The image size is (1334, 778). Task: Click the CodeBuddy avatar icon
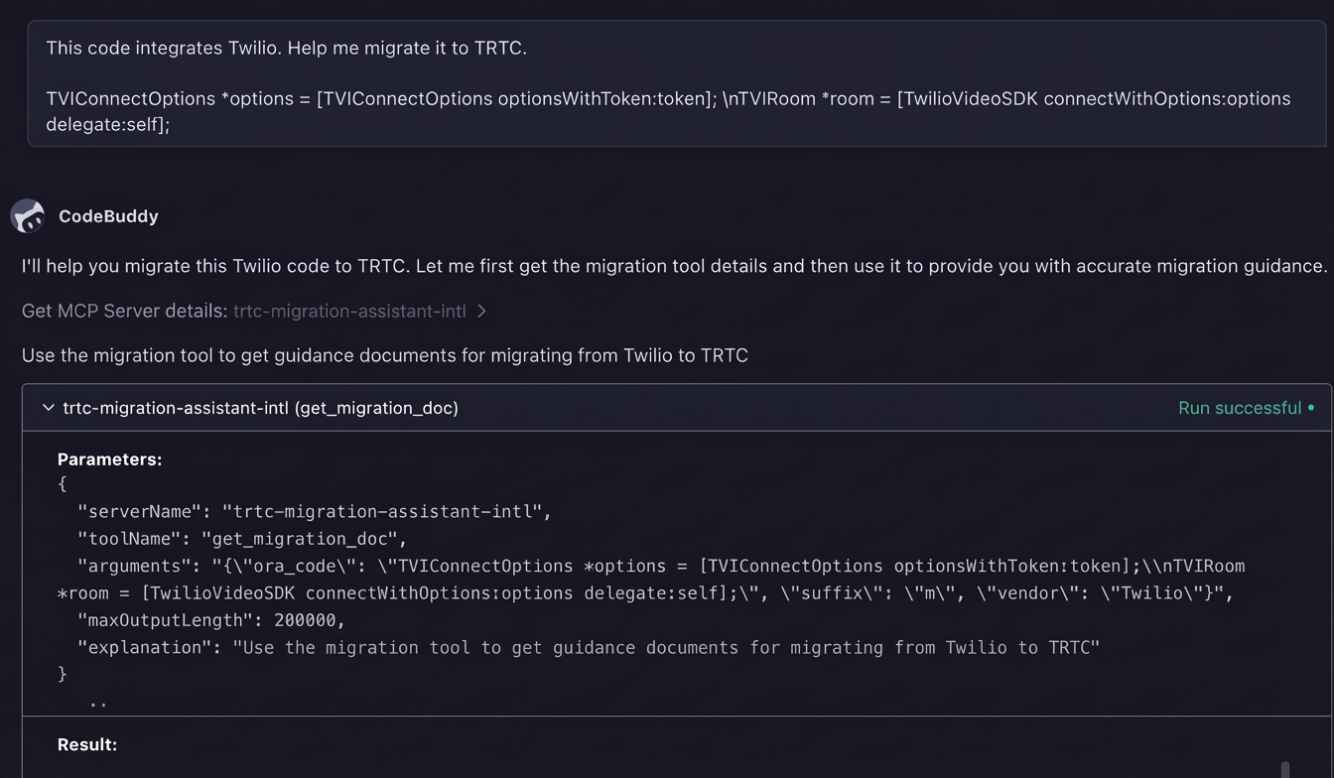pos(28,216)
